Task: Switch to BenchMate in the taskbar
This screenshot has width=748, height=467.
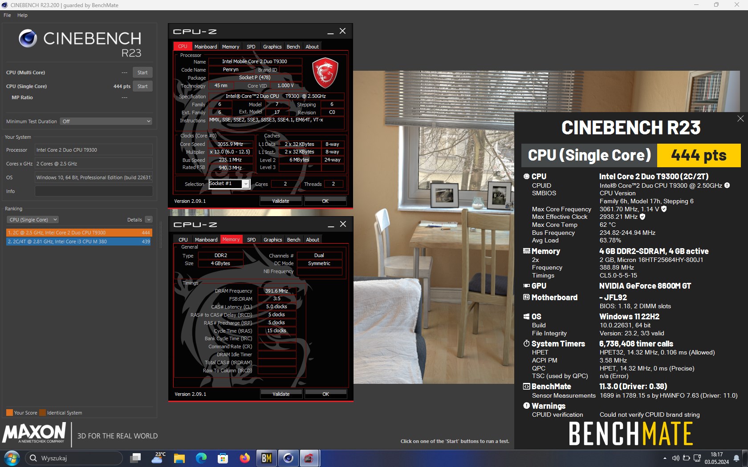Action: click(x=266, y=458)
